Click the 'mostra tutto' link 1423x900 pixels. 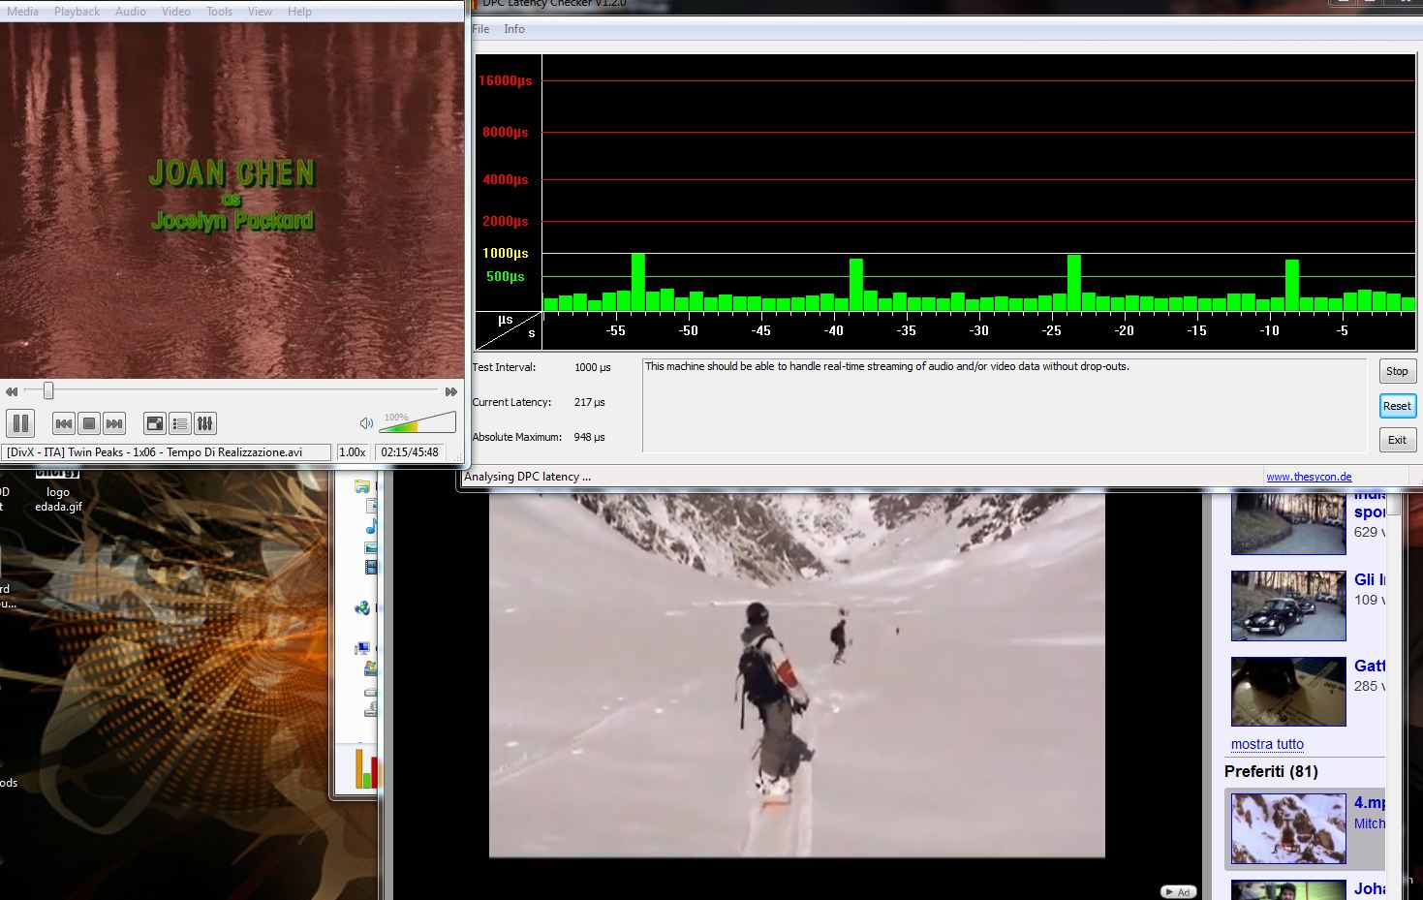point(1267,744)
